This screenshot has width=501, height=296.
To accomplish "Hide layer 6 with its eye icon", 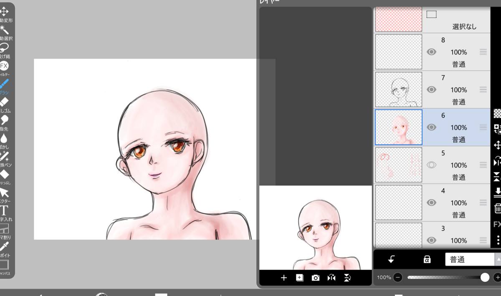I will 432,127.
